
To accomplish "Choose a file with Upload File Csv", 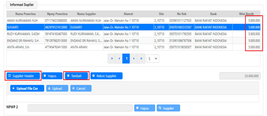I will (x=27, y=88).
